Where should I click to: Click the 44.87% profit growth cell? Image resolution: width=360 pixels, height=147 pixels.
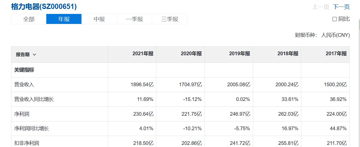click(x=325, y=129)
